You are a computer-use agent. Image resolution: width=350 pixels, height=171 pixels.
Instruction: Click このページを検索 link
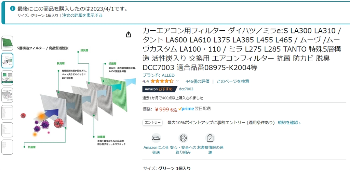point(233,81)
